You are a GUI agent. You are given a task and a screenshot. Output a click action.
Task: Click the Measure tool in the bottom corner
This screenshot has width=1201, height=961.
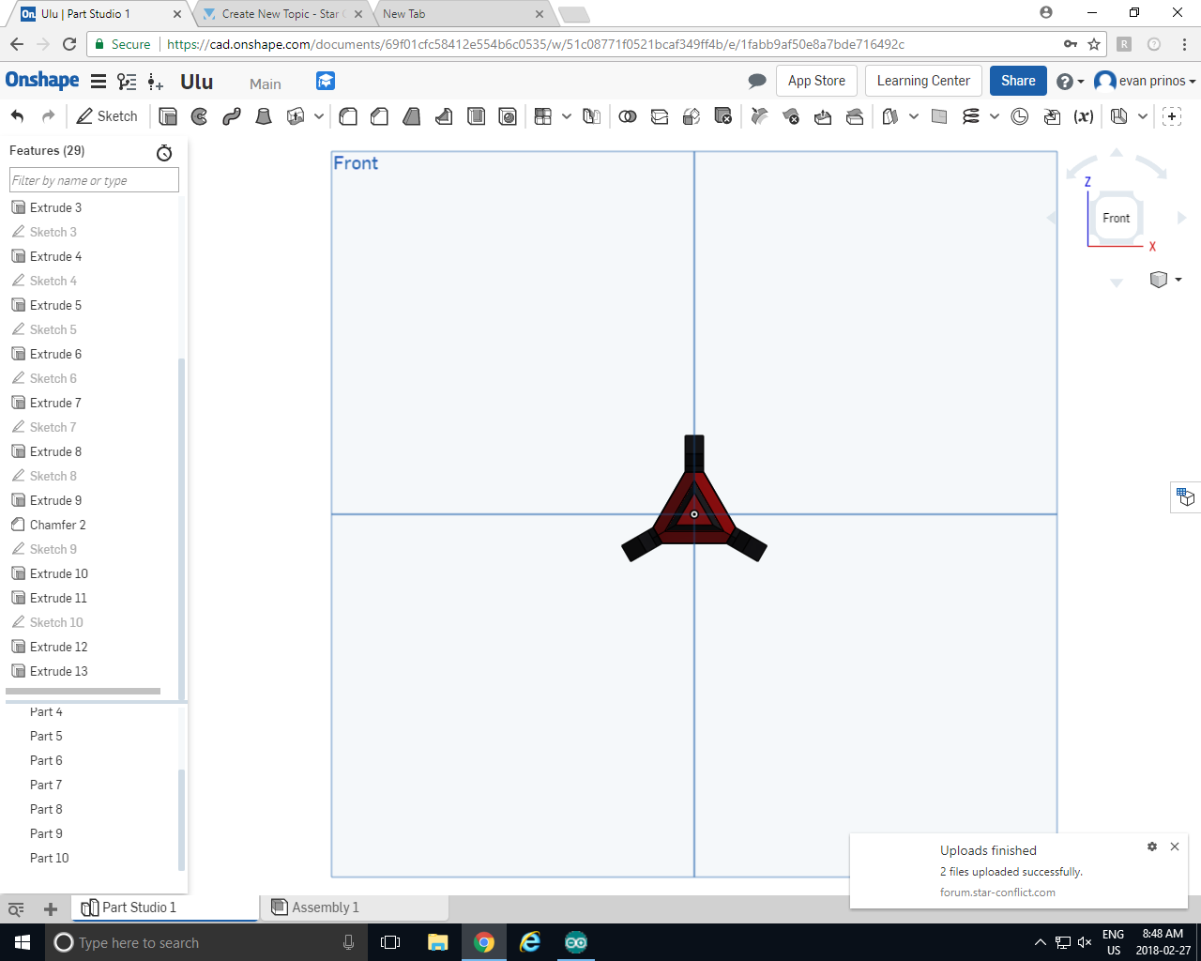(15, 909)
